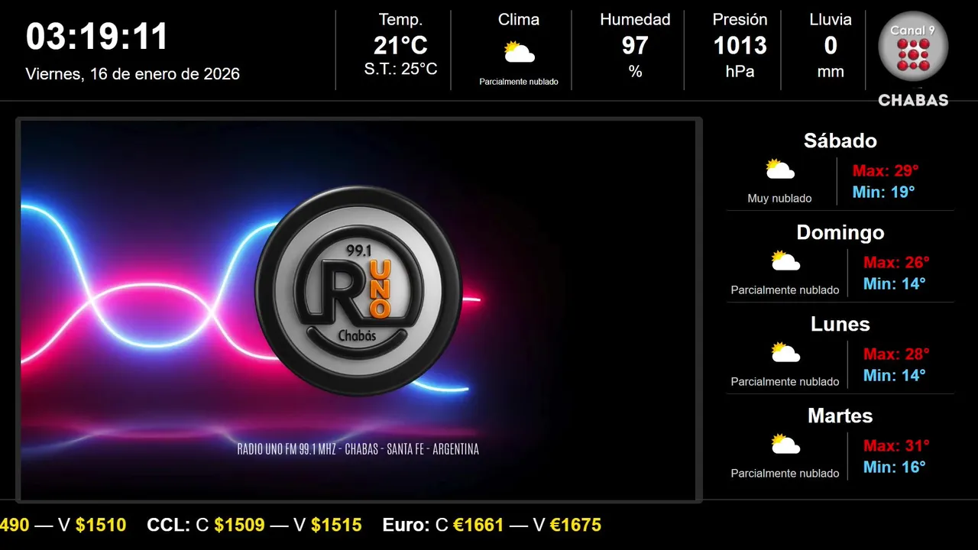Click the Lluvia heading
Screen dimensions: 978x550
831,20
